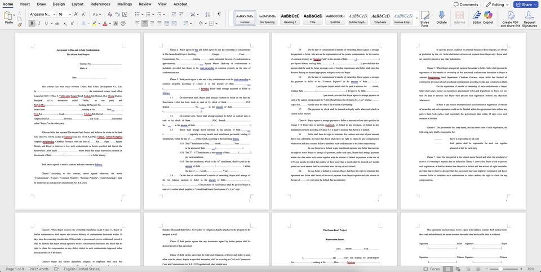This screenshot has width=541, height=272.
Task: Open the font name dropdown
Action: click(54, 15)
